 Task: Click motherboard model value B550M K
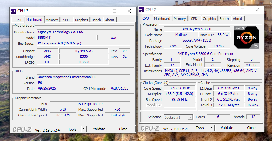point(67,38)
